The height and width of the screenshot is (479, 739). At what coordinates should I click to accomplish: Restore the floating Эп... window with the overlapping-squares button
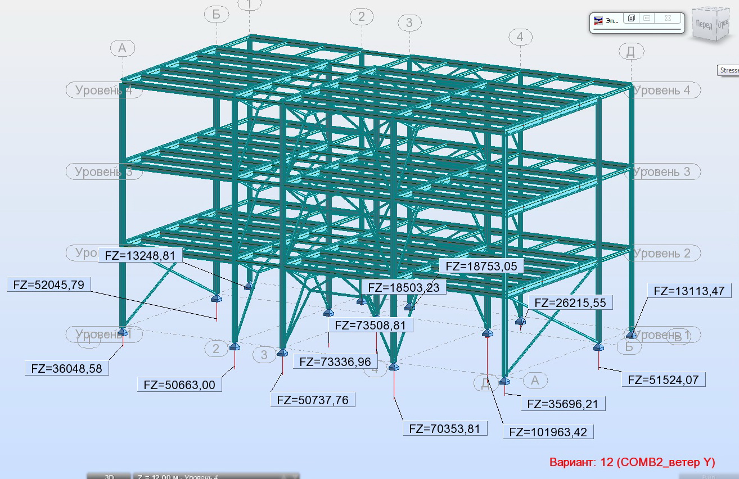coord(632,19)
